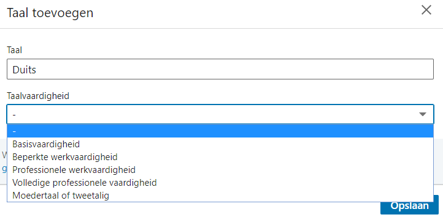Click the Taal field label
This screenshot has height=220, width=443.
(14, 50)
